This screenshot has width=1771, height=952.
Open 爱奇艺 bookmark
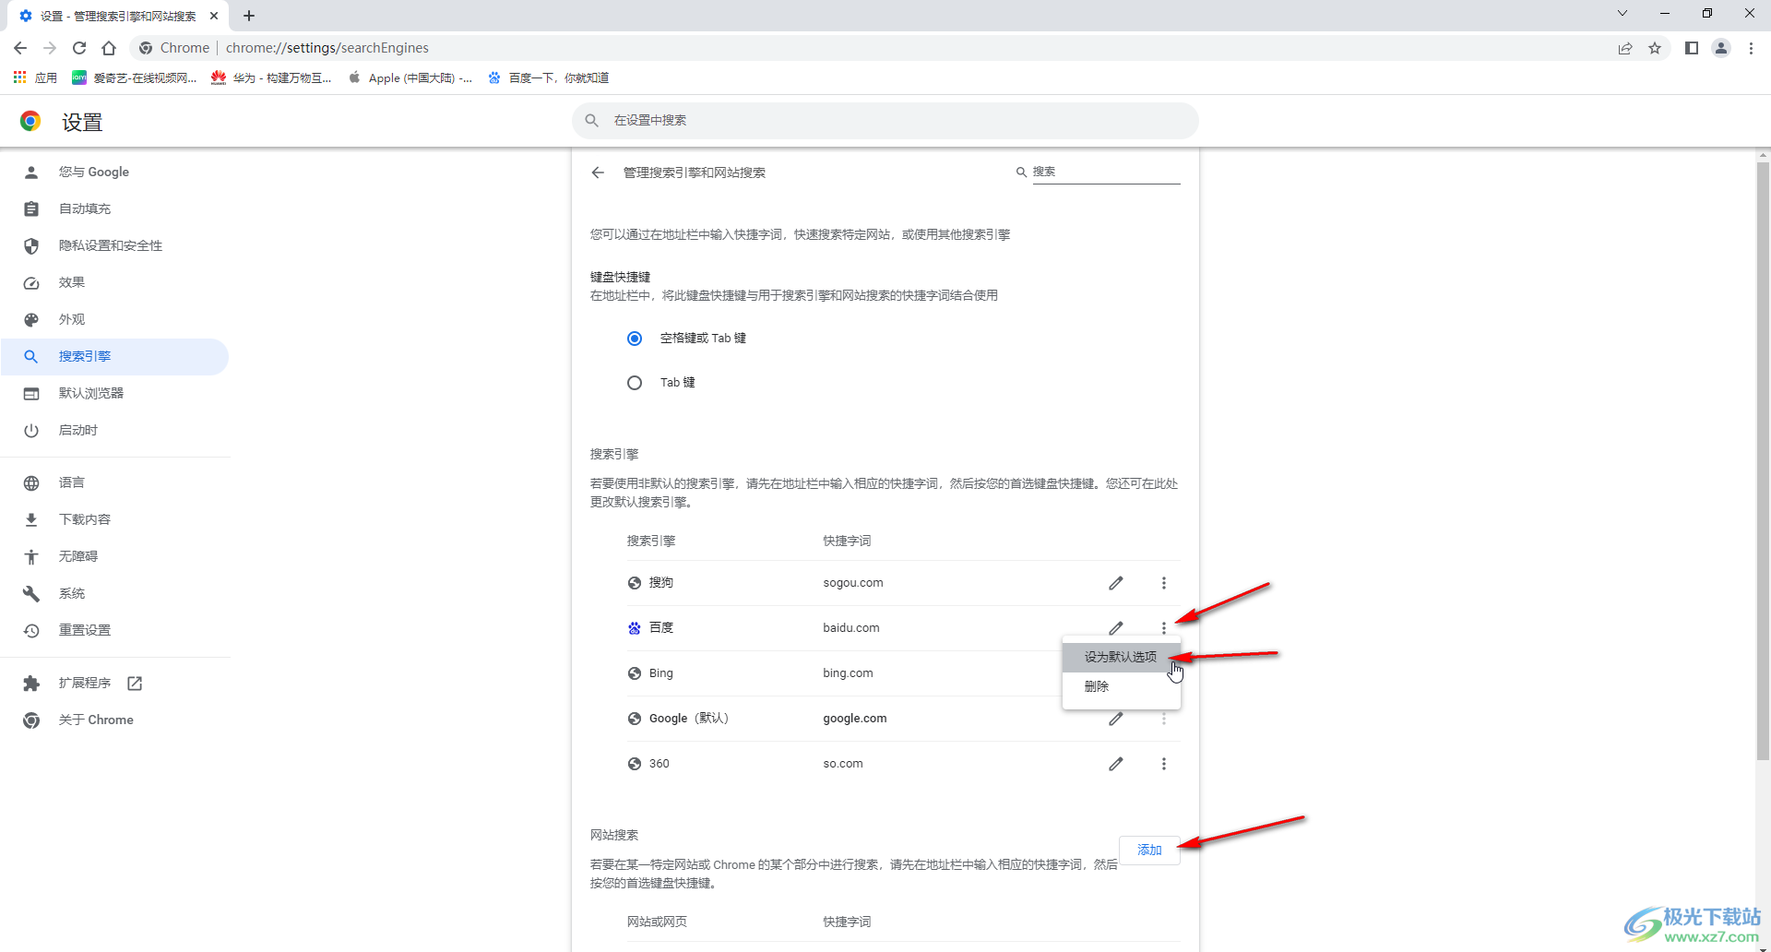point(135,77)
